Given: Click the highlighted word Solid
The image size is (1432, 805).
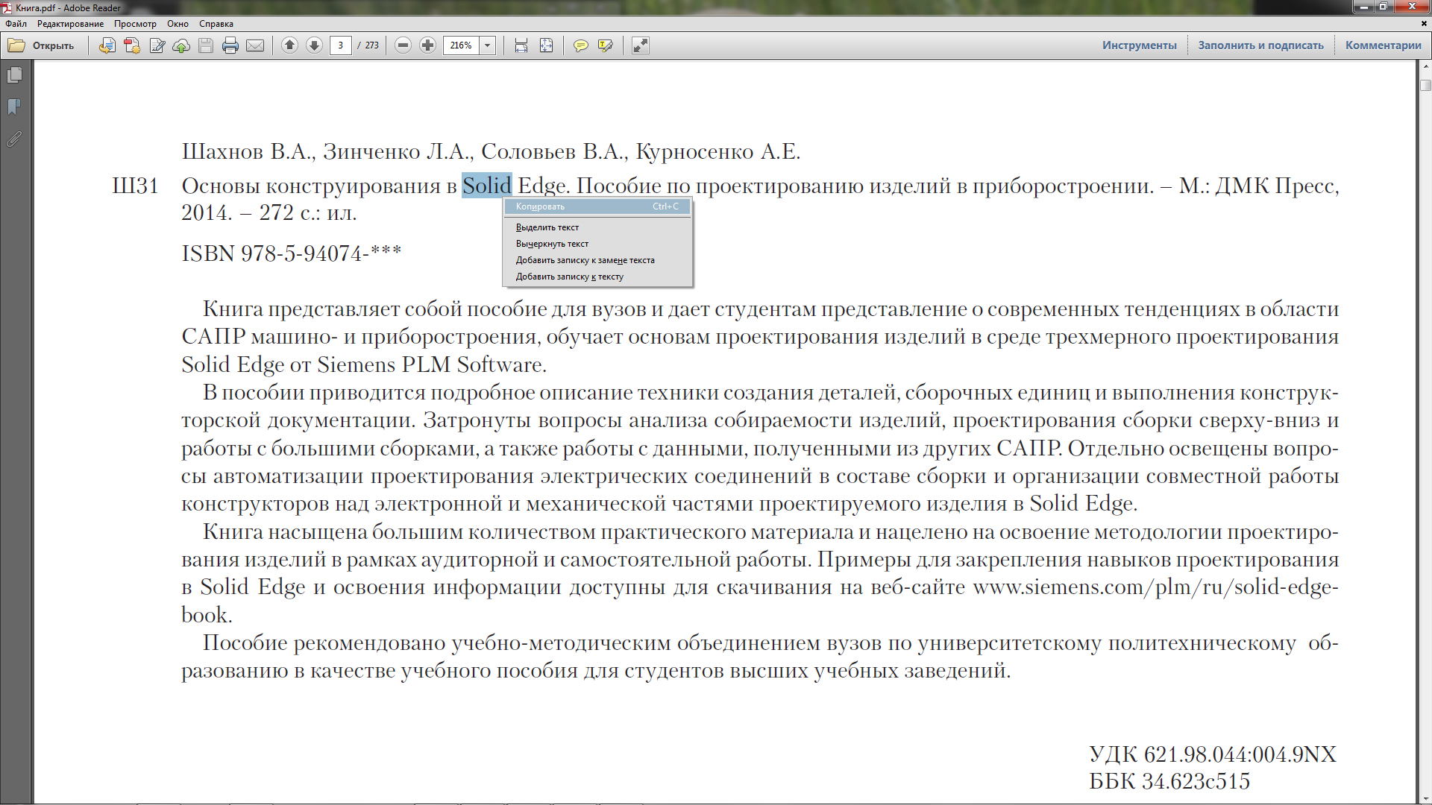Looking at the screenshot, I should [x=487, y=186].
